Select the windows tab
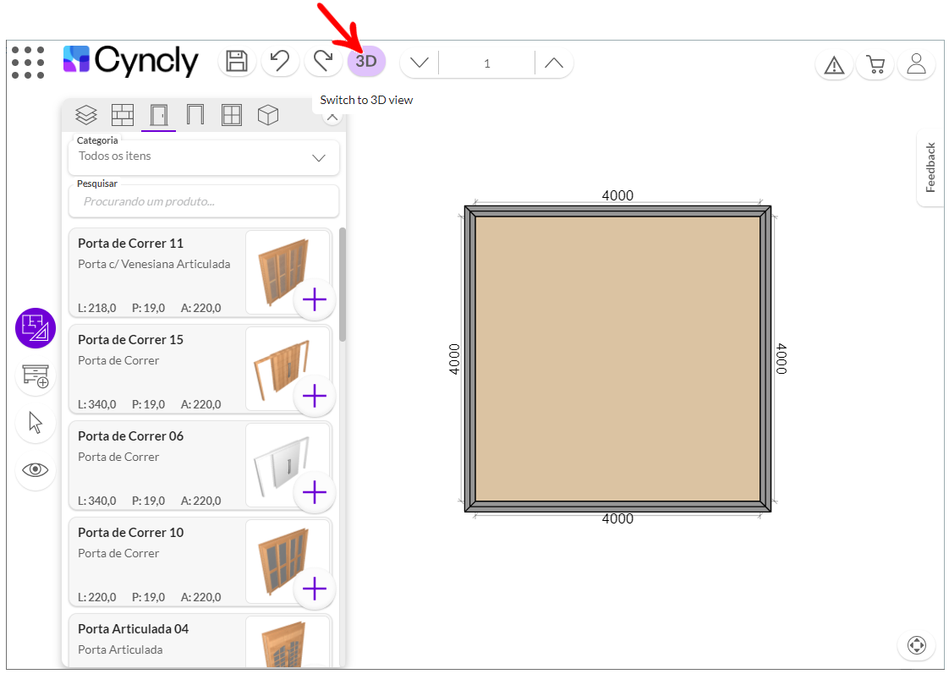The image size is (949, 674). pyautogui.click(x=231, y=115)
